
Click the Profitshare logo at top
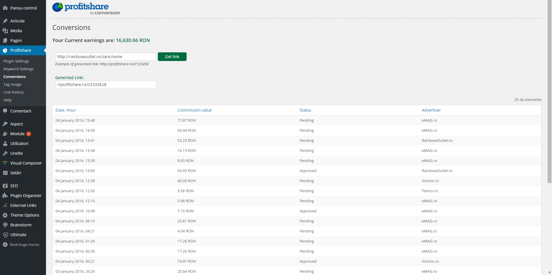pyautogui.click(x=86, y=9)
